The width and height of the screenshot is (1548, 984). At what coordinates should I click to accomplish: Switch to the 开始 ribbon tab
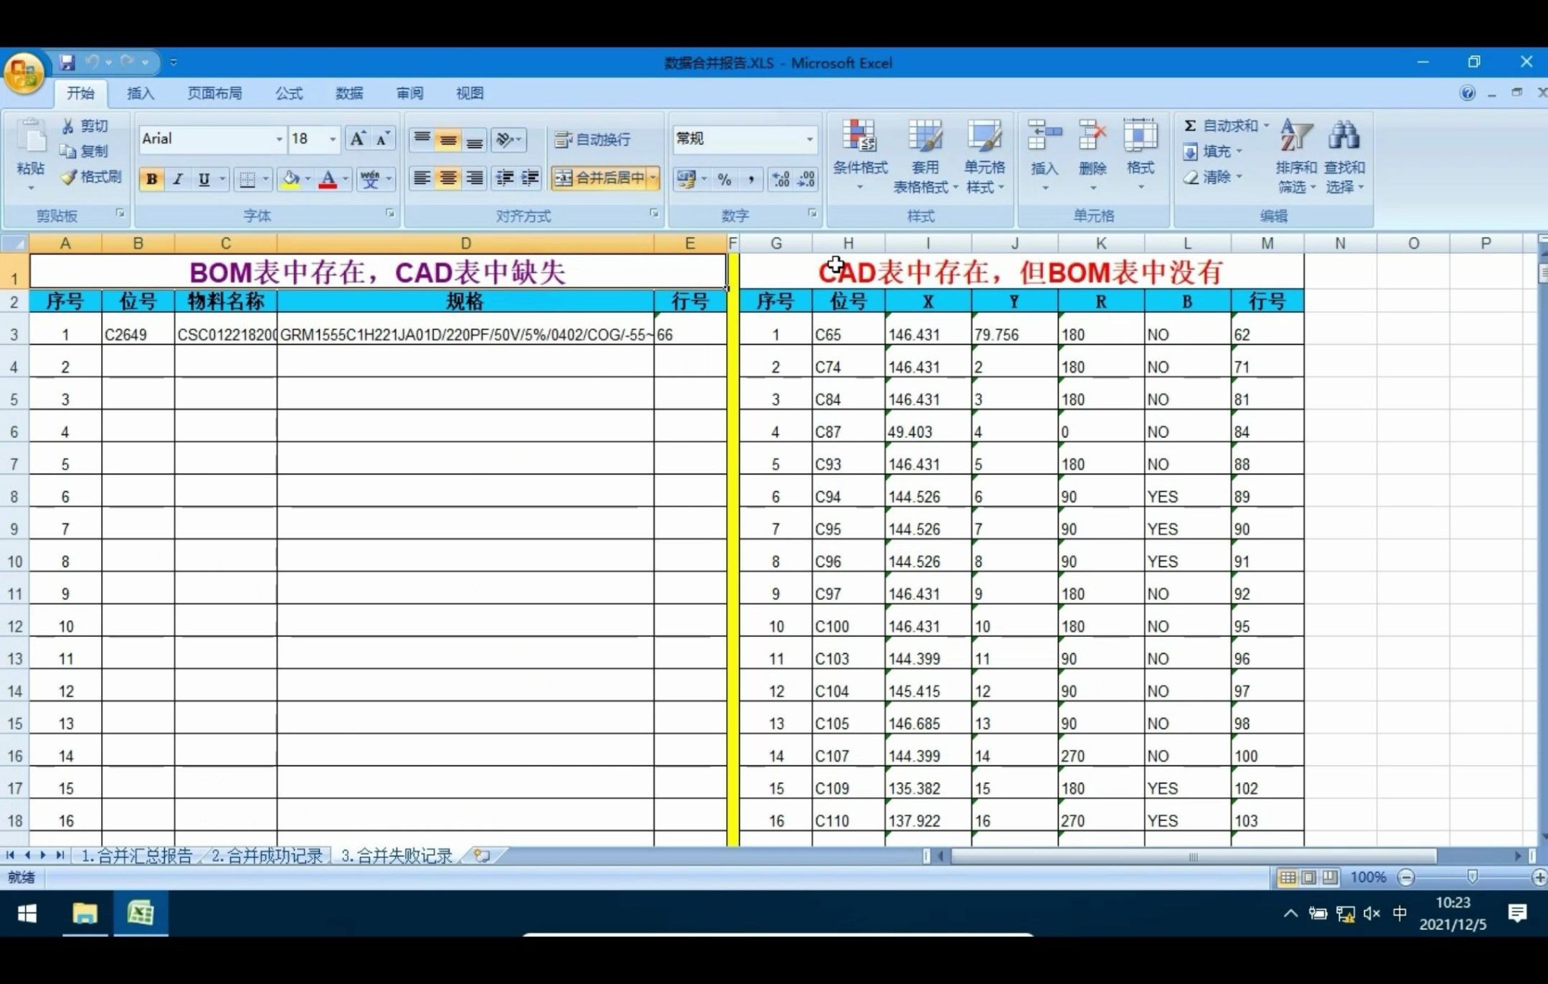click(x=81, y=93)
